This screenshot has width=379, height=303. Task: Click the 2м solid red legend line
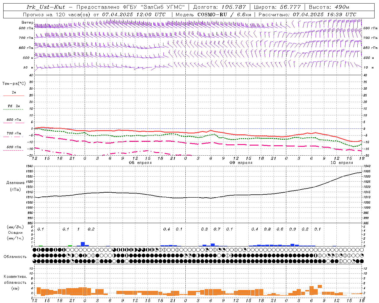click(x=14, y=96)
